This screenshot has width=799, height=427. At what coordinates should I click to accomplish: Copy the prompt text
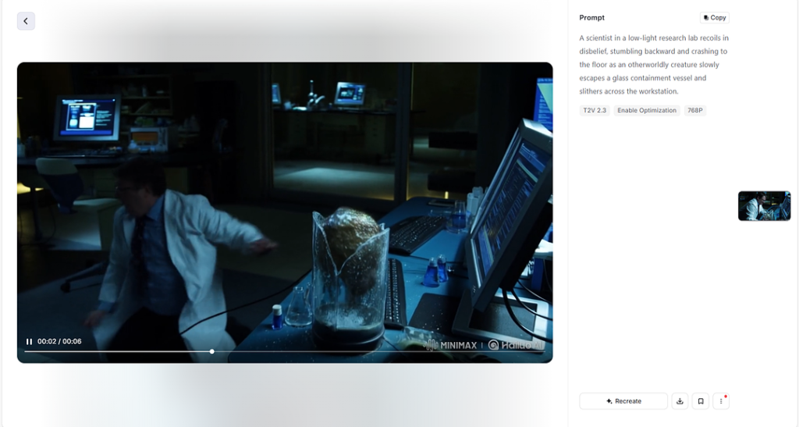point(715,18)
